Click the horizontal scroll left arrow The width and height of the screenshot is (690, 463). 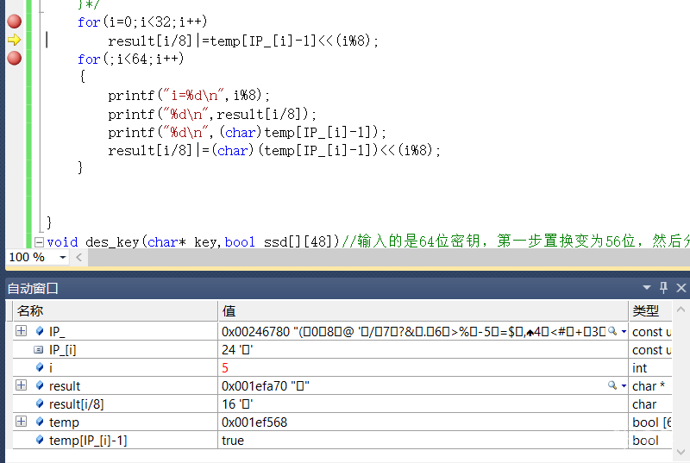point(79,258)
